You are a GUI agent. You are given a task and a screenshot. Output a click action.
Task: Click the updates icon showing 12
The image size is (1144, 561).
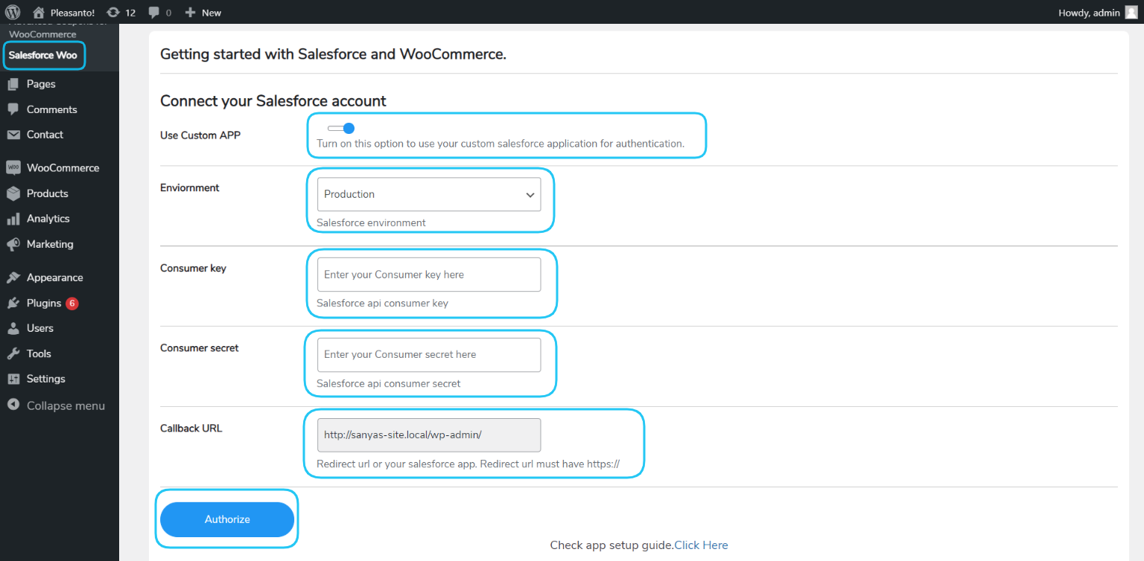[x=113, y=12]
